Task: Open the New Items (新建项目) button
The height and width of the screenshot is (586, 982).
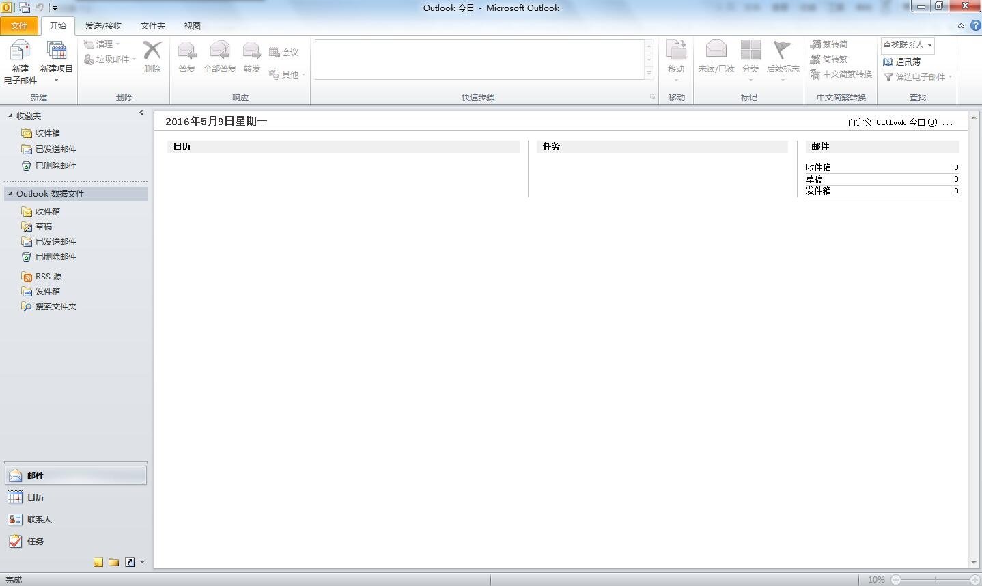Action: pyautogui.click(x=56, y=60)
